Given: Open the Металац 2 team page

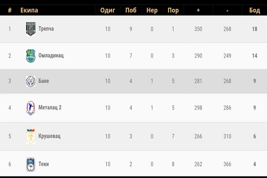Looking at the screenshot, I should [x=50, y=108].
